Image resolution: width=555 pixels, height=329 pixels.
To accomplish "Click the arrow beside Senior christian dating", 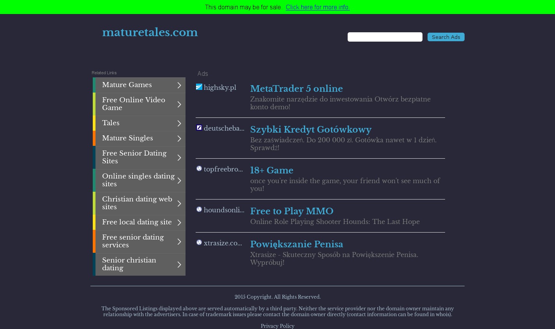I will click(x=179, y=264).
